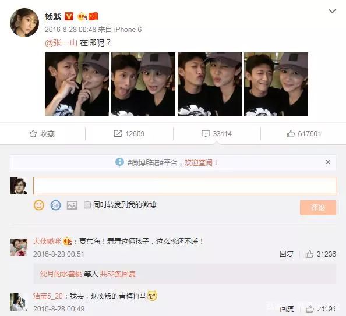
Task: Attach a picture with the image icon
Action: pos(72,205)
